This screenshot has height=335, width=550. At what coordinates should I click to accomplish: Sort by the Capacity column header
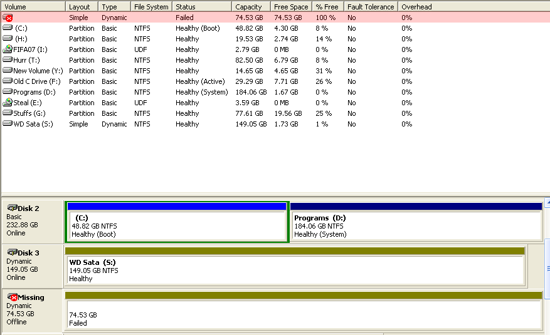(x=251, y=6)
